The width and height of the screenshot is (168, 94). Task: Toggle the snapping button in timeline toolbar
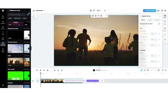(141, 70)
